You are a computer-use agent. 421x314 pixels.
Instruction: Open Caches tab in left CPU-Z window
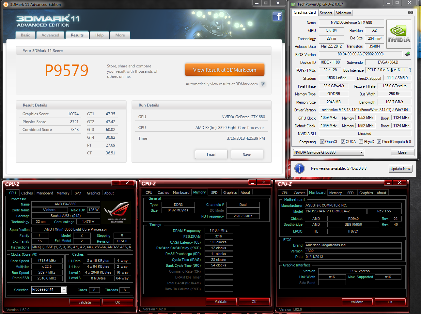click(27, 193)
